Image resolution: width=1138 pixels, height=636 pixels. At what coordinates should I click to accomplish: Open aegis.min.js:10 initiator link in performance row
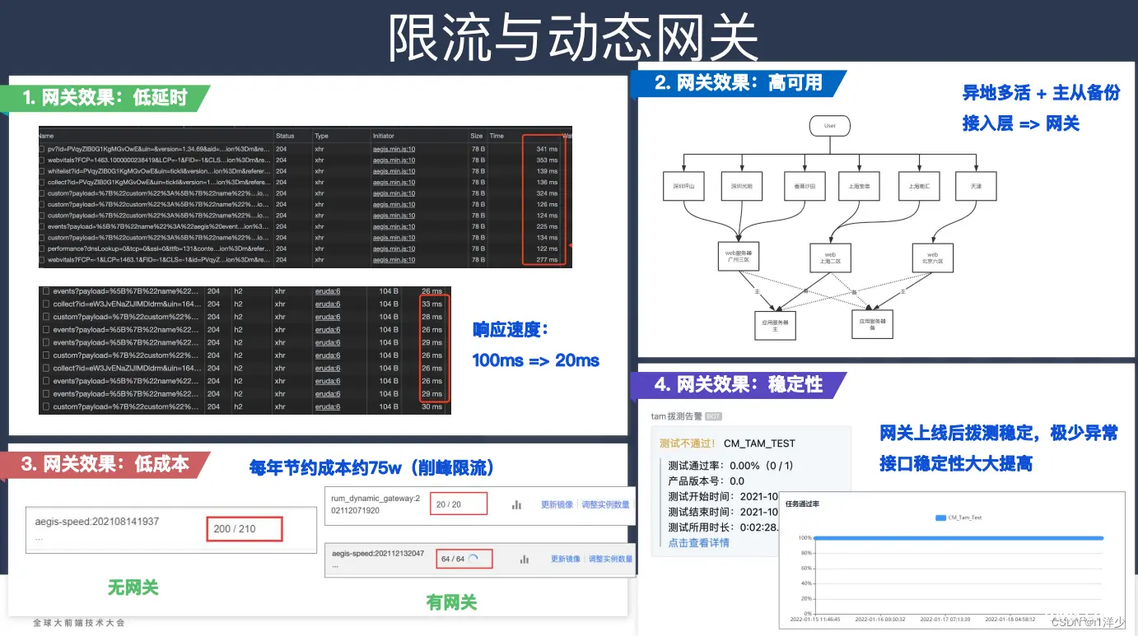[394, 248]
